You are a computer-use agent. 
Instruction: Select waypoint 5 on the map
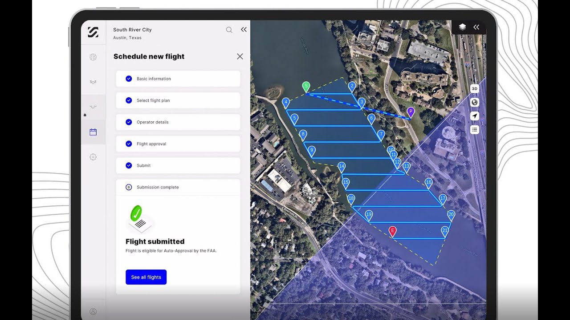(294, 119)
